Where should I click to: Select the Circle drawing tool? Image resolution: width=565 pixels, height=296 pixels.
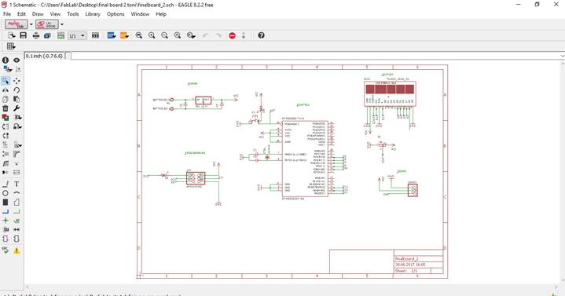click(6, 193)
